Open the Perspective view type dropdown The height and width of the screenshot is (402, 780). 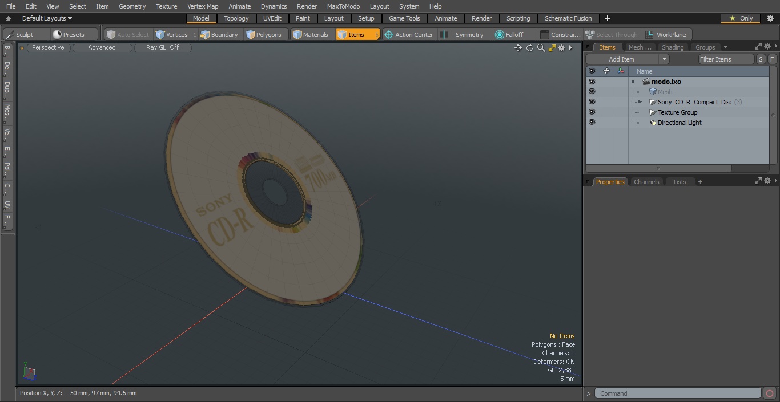coord(48,48)
